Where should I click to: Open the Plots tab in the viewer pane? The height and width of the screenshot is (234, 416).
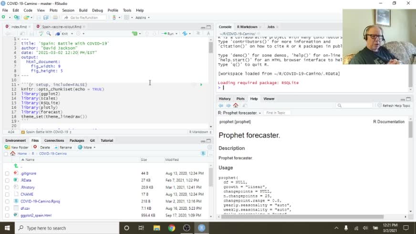coord(240,99)
